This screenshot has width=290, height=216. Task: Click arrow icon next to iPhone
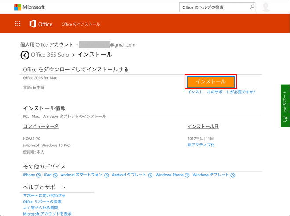click(39, 175)
